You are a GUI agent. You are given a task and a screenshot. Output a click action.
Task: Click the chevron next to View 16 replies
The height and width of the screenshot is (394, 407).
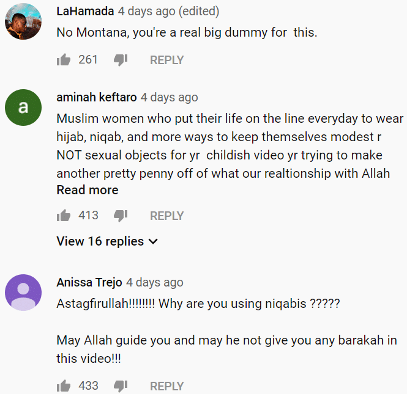153,242
